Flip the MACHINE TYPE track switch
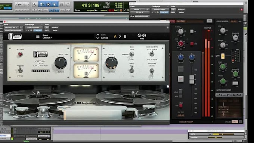The height and width of the screenshot is (143, 254). point(152,53)
